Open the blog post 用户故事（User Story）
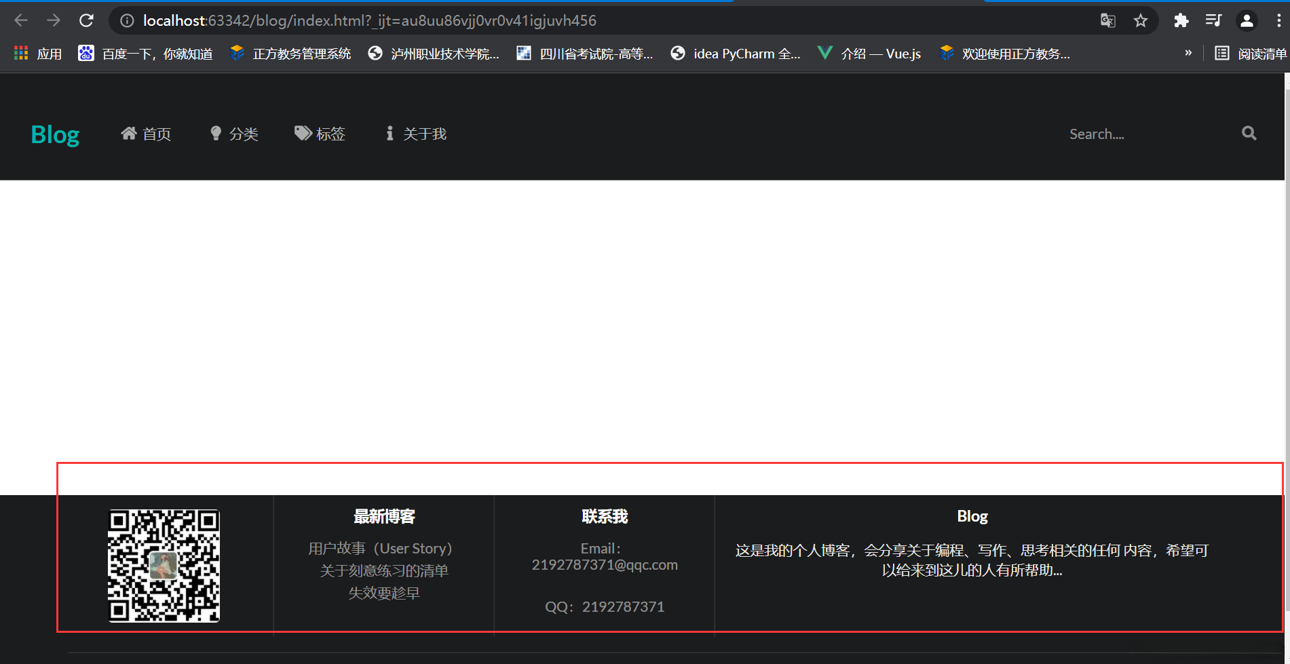 (380, 548)
